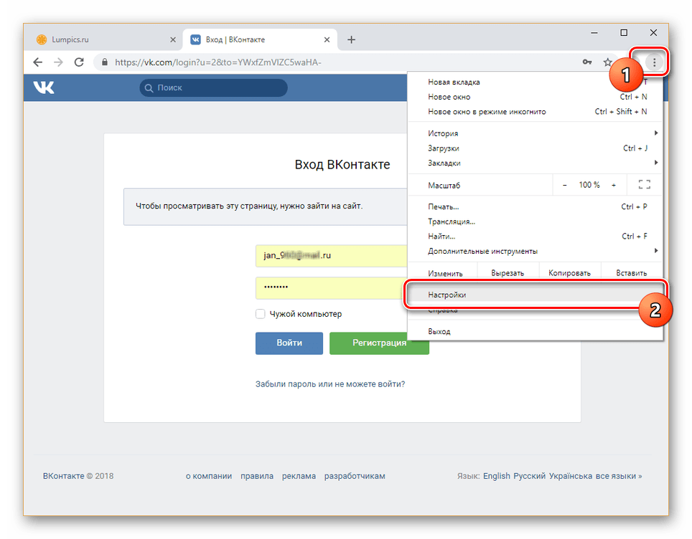This screenshot has height=539, width=692.
Task: Open Chrome three-dot menu button
Action: click(x=655, y=62)
